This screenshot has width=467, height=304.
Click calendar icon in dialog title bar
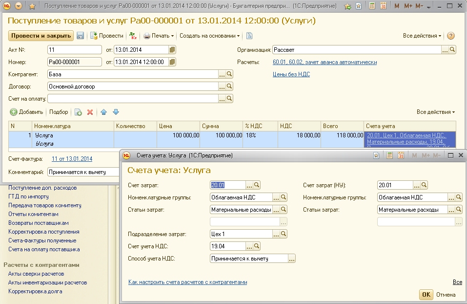401,155
